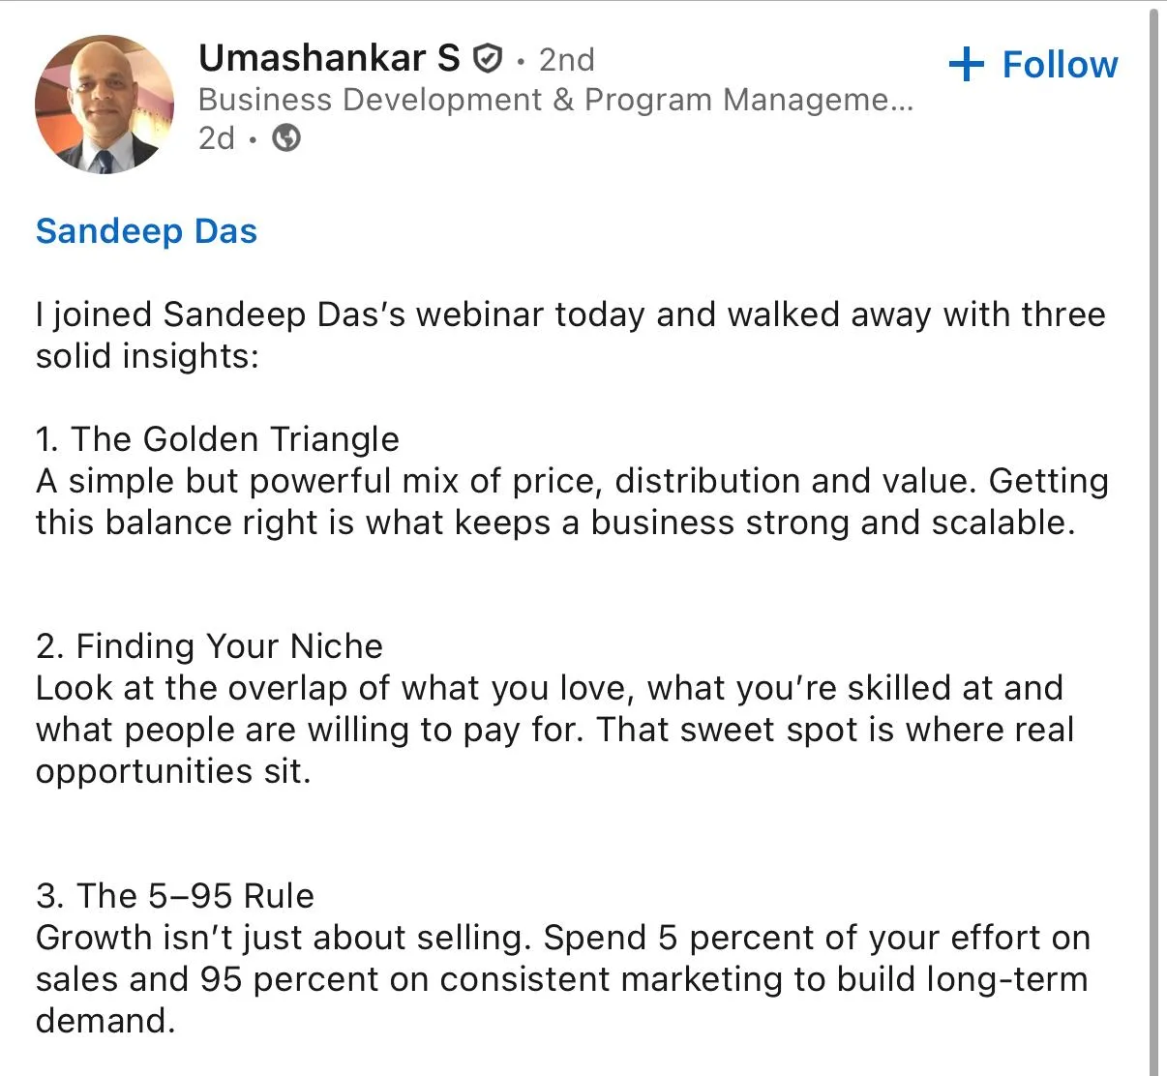Image resolution: width=1167 pixels, height=1076 pixels.
Task: Click the "I joined Sandeep Das's webinar" sentence
Action: (570, 335)
